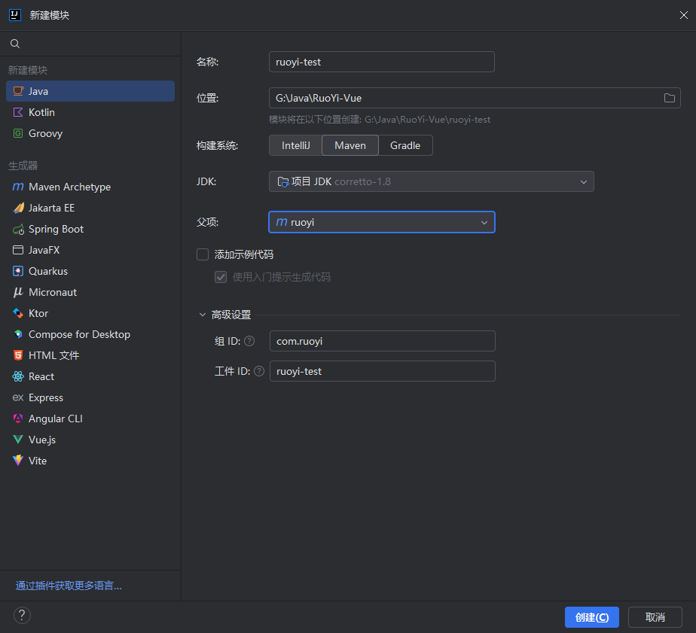Click the Compose for Desktop icon

coord(18,334)
